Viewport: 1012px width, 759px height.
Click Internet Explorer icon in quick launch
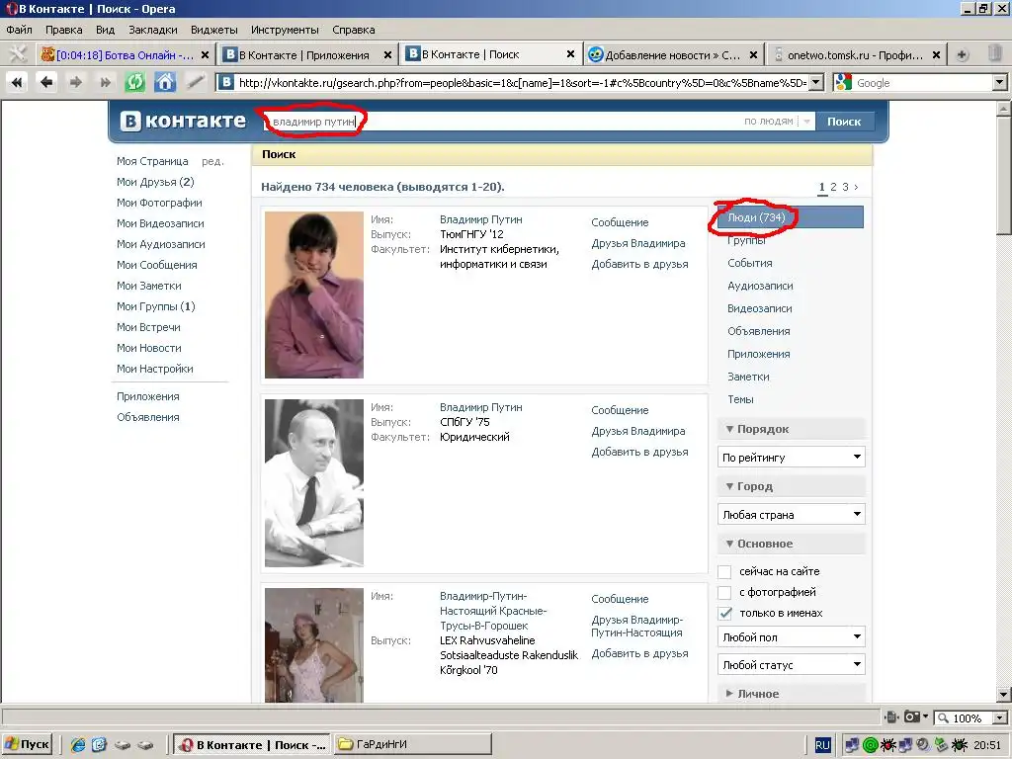click(x=80, y=744)
